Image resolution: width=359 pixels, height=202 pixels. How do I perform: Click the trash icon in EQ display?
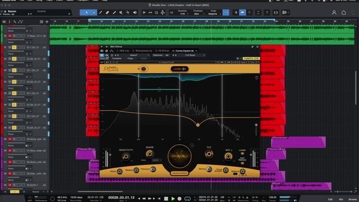pyautogui.click(x=256, y=78)
